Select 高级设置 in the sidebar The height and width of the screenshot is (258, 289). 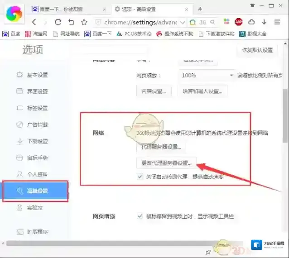point(35,191)
